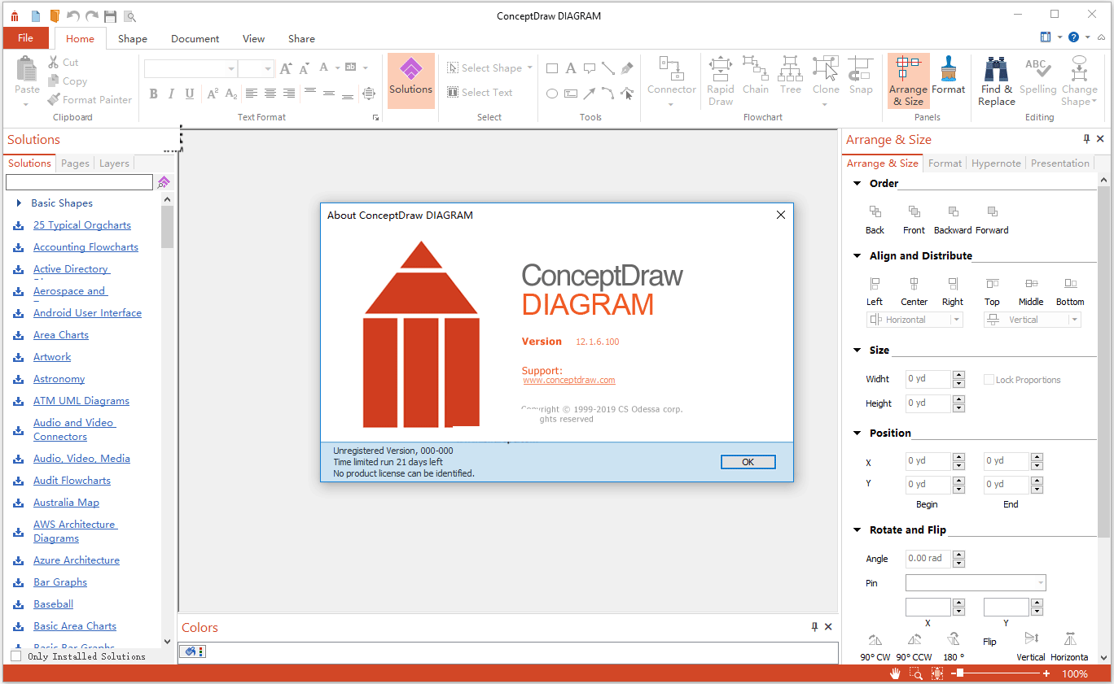Open the Pin dropdown in Rotate and Flip
Screen dimensions: 1114x684
coord(1041,583)
